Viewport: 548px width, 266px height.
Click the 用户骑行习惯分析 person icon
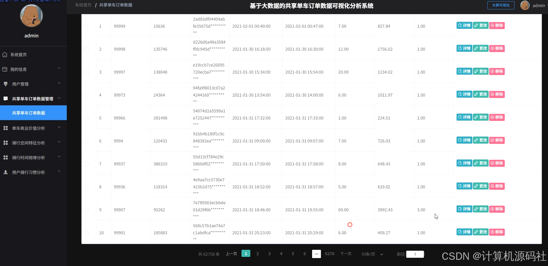click(x=6, y=172)
